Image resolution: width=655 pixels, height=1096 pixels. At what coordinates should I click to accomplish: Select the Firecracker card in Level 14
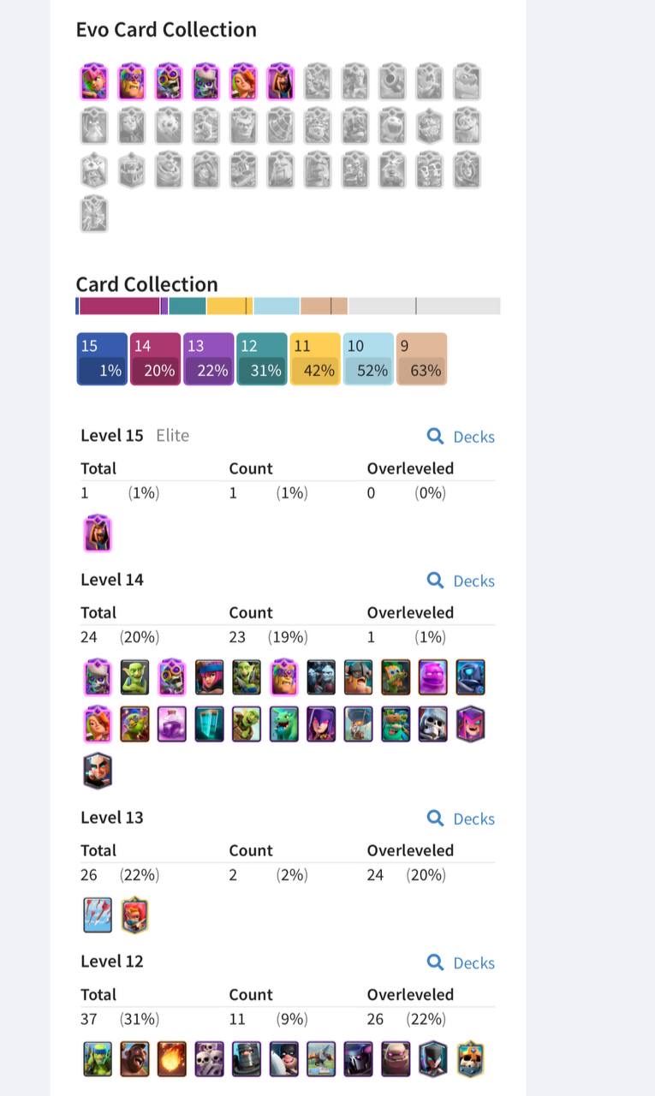click(x=209, y=677)
